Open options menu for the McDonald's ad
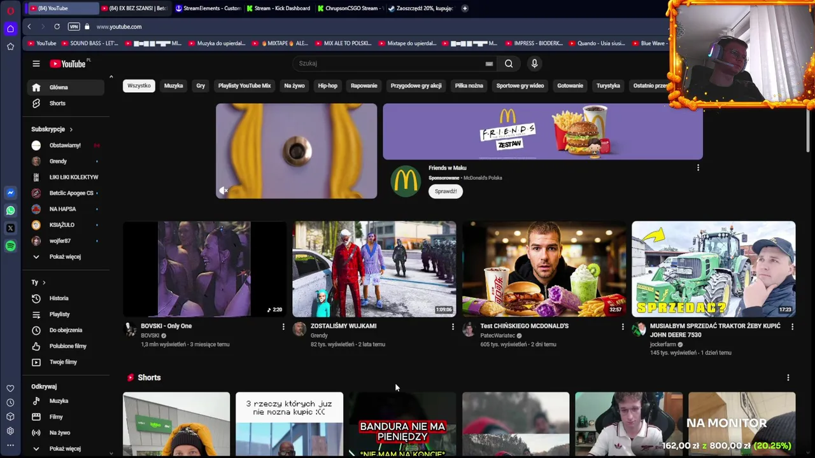The height and width of the screenshot is (458, 815). (698, 168)
